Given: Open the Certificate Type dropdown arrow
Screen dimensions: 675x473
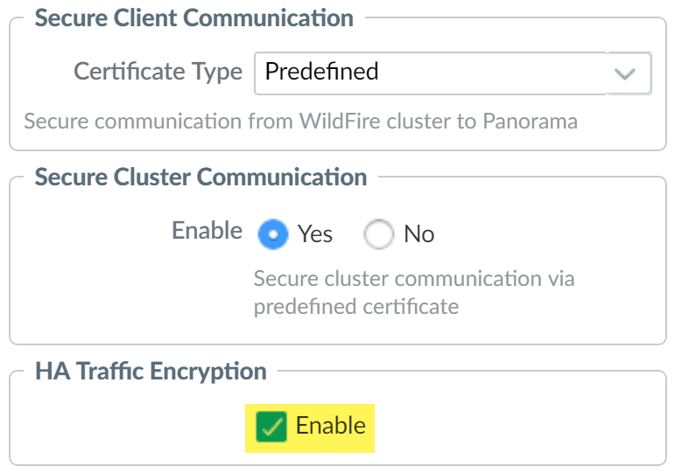Looking at the screenshot, I should [625, 73].
